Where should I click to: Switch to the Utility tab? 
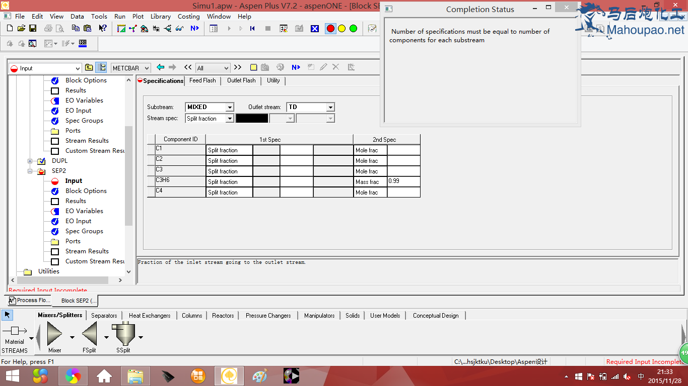point(273,80)
